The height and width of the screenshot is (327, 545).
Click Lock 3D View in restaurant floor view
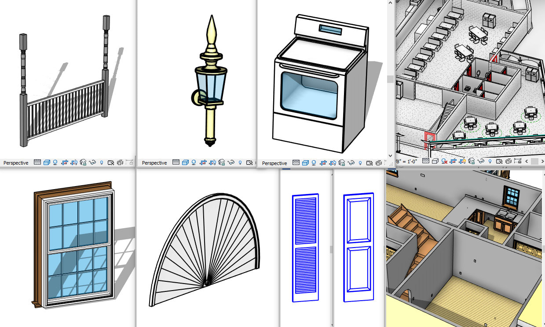click(x=472, y=162)
